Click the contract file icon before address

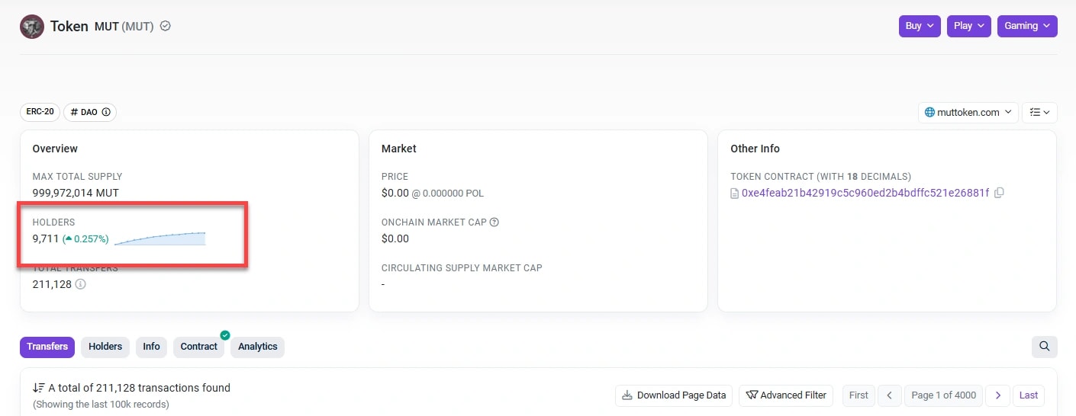(735, 193)
